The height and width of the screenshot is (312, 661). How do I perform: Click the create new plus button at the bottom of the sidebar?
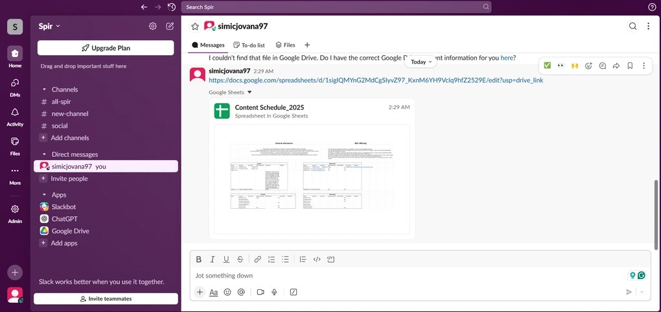click(x=15, y=272)
